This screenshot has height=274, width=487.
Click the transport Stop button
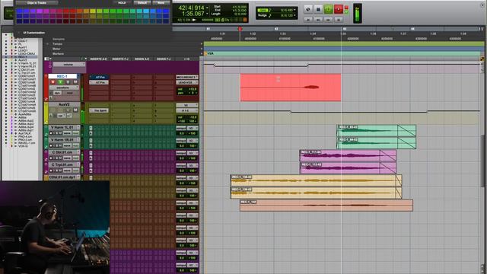(318, 9)
